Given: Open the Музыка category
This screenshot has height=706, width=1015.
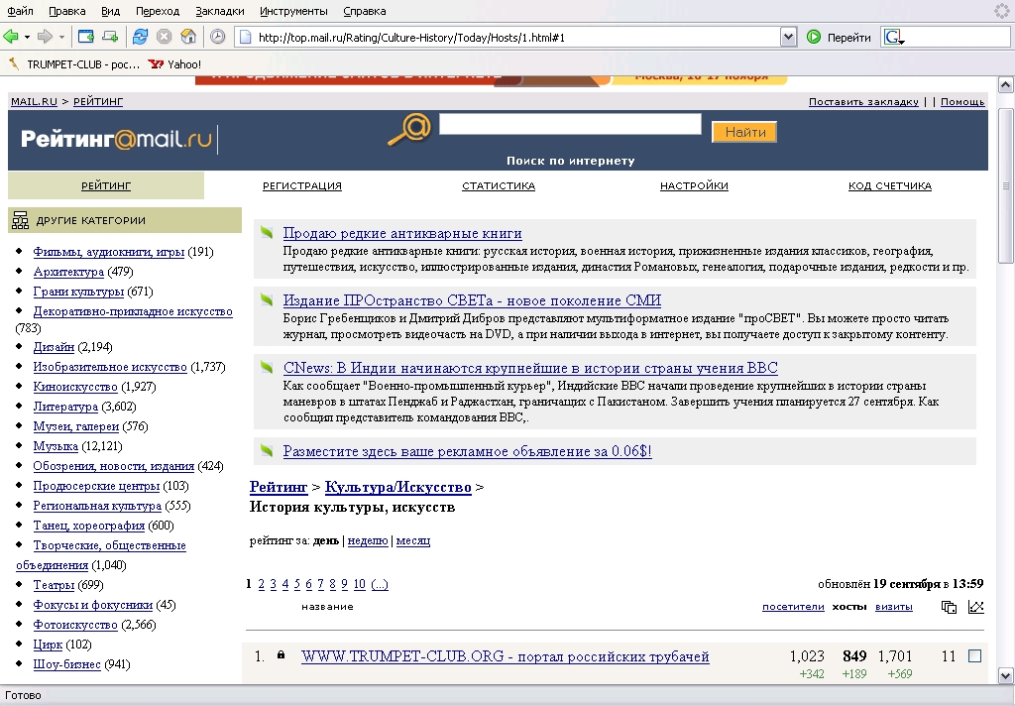Looking at the screenshot, I should [56, 446].
